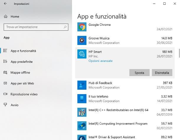This screenshot has height=140, width=180.
Task: Click the 04/07/2019 install date
Action: pyautogui.click(x=164, y=115)
